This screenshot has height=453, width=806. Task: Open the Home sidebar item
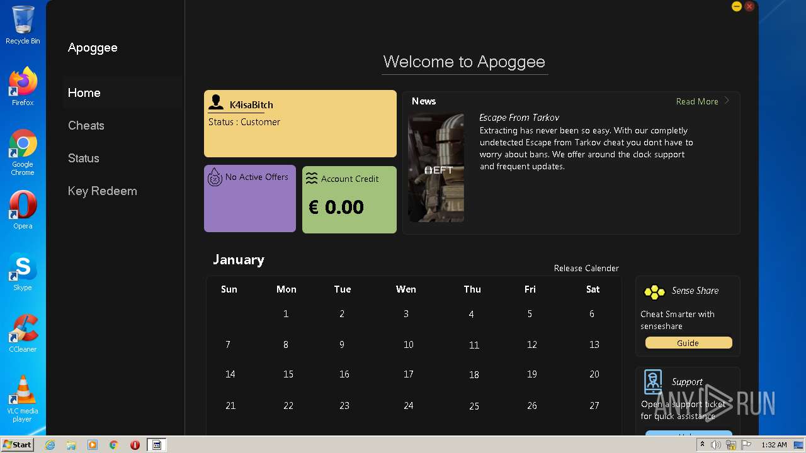[x=123, y=93]
